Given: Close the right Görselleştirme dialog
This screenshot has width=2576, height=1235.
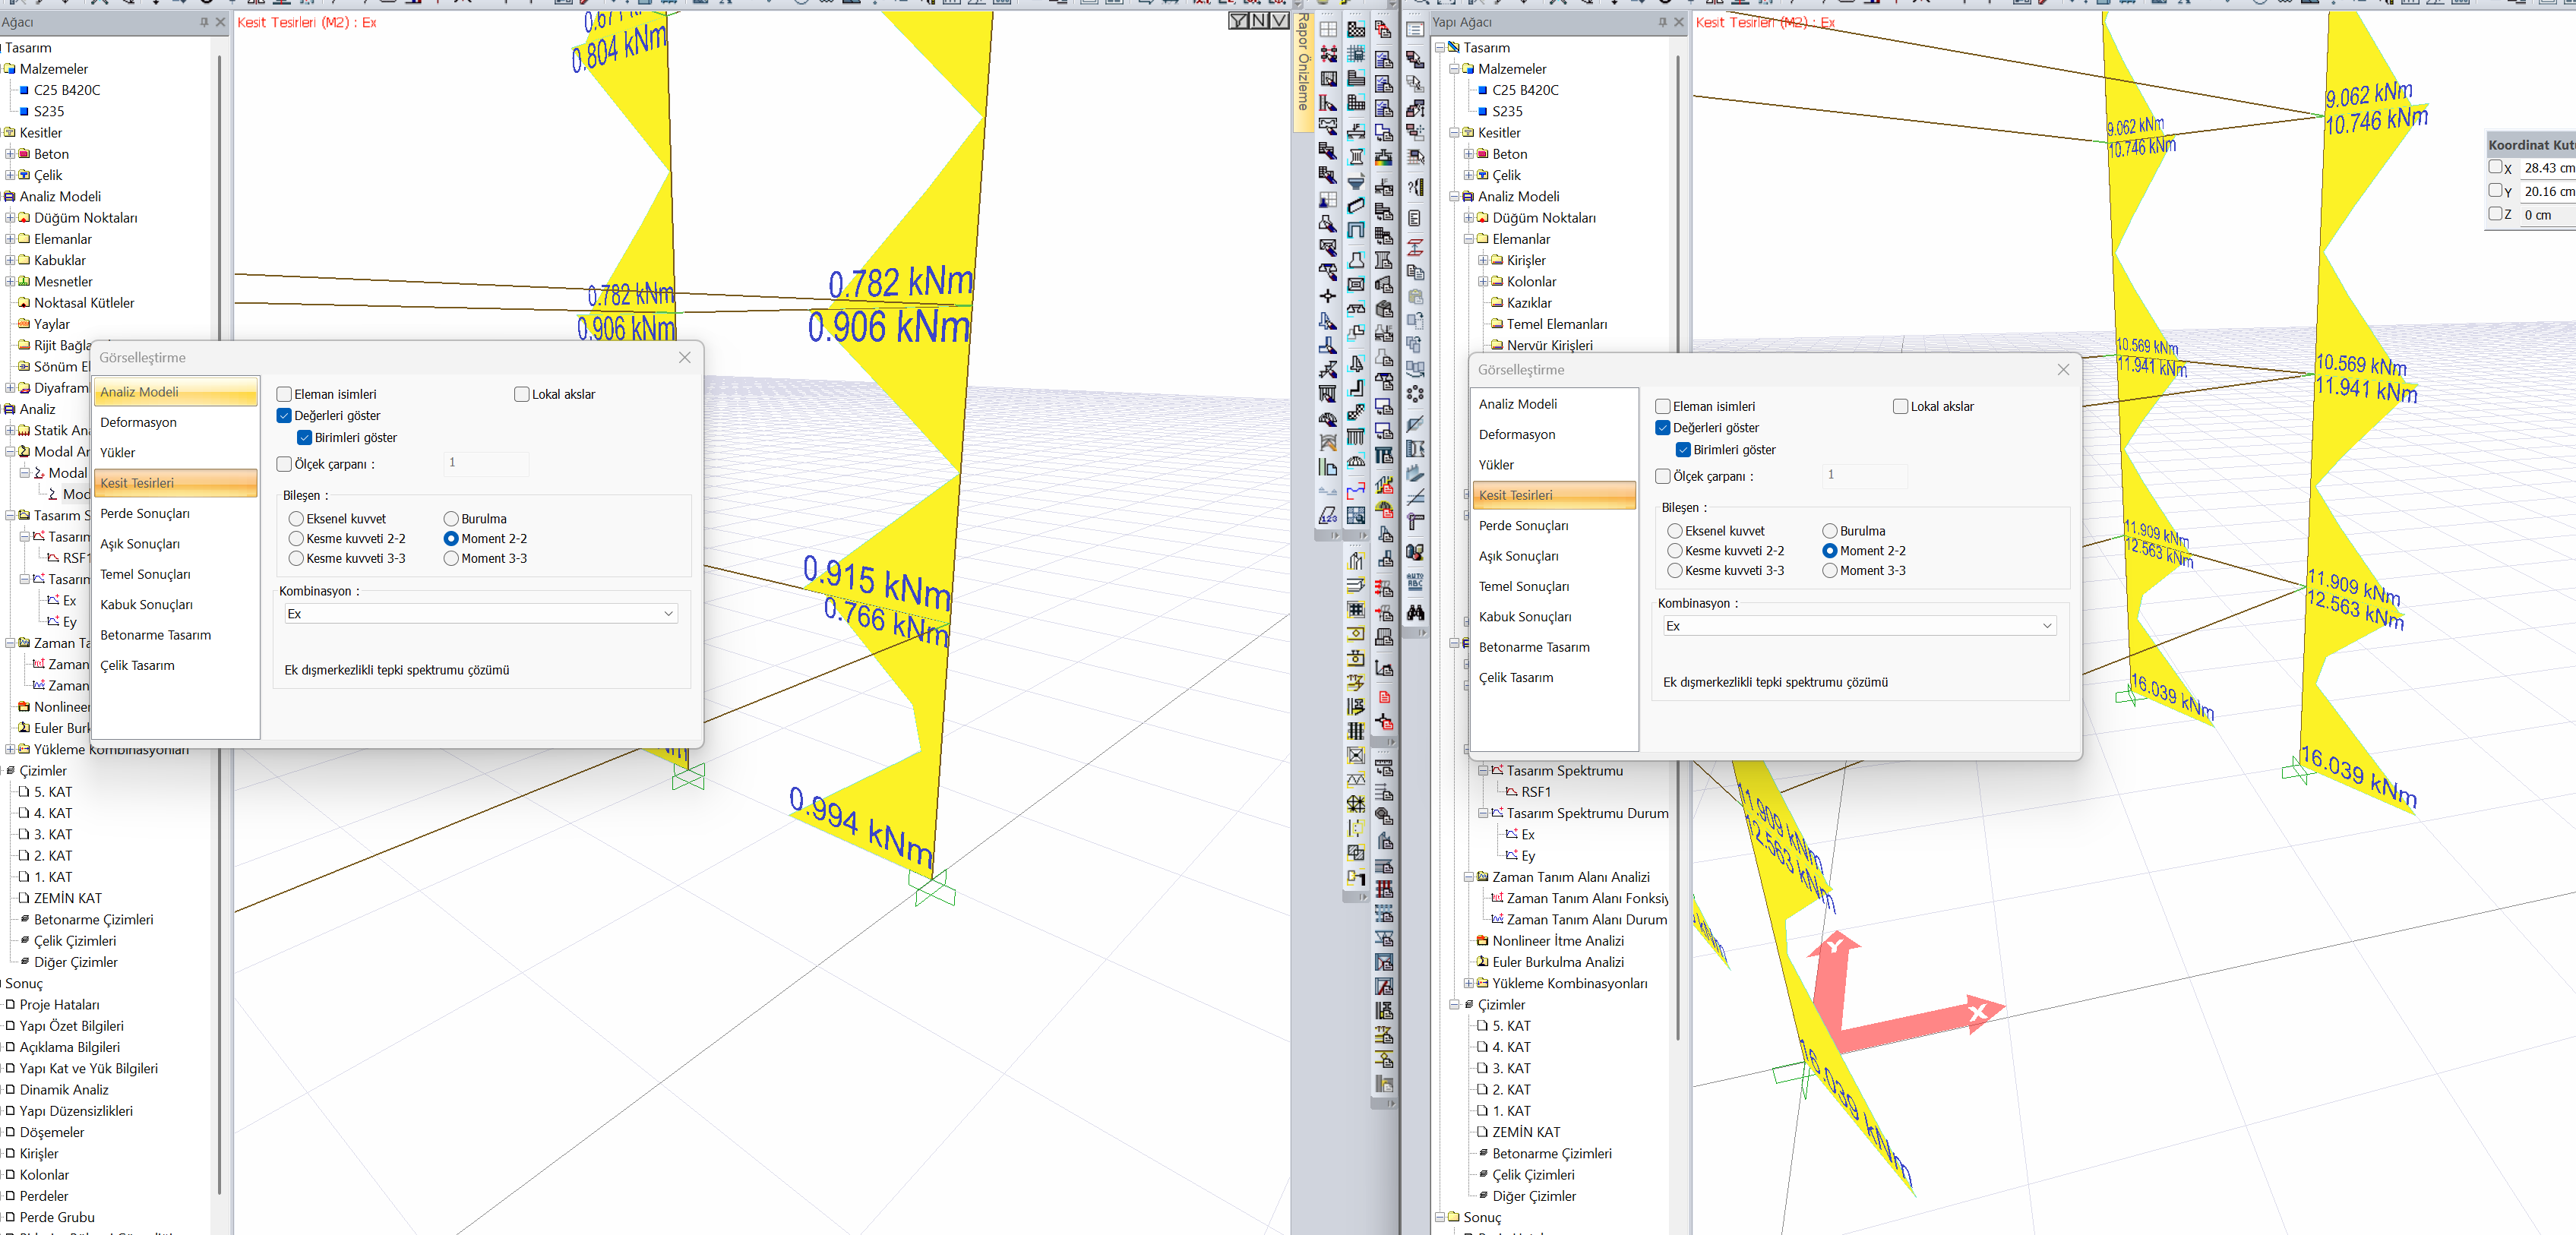Looking at the screenshot, I should tap(2063, 370).
